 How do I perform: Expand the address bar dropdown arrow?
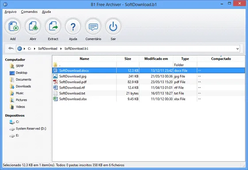click(x=237, y=49)
